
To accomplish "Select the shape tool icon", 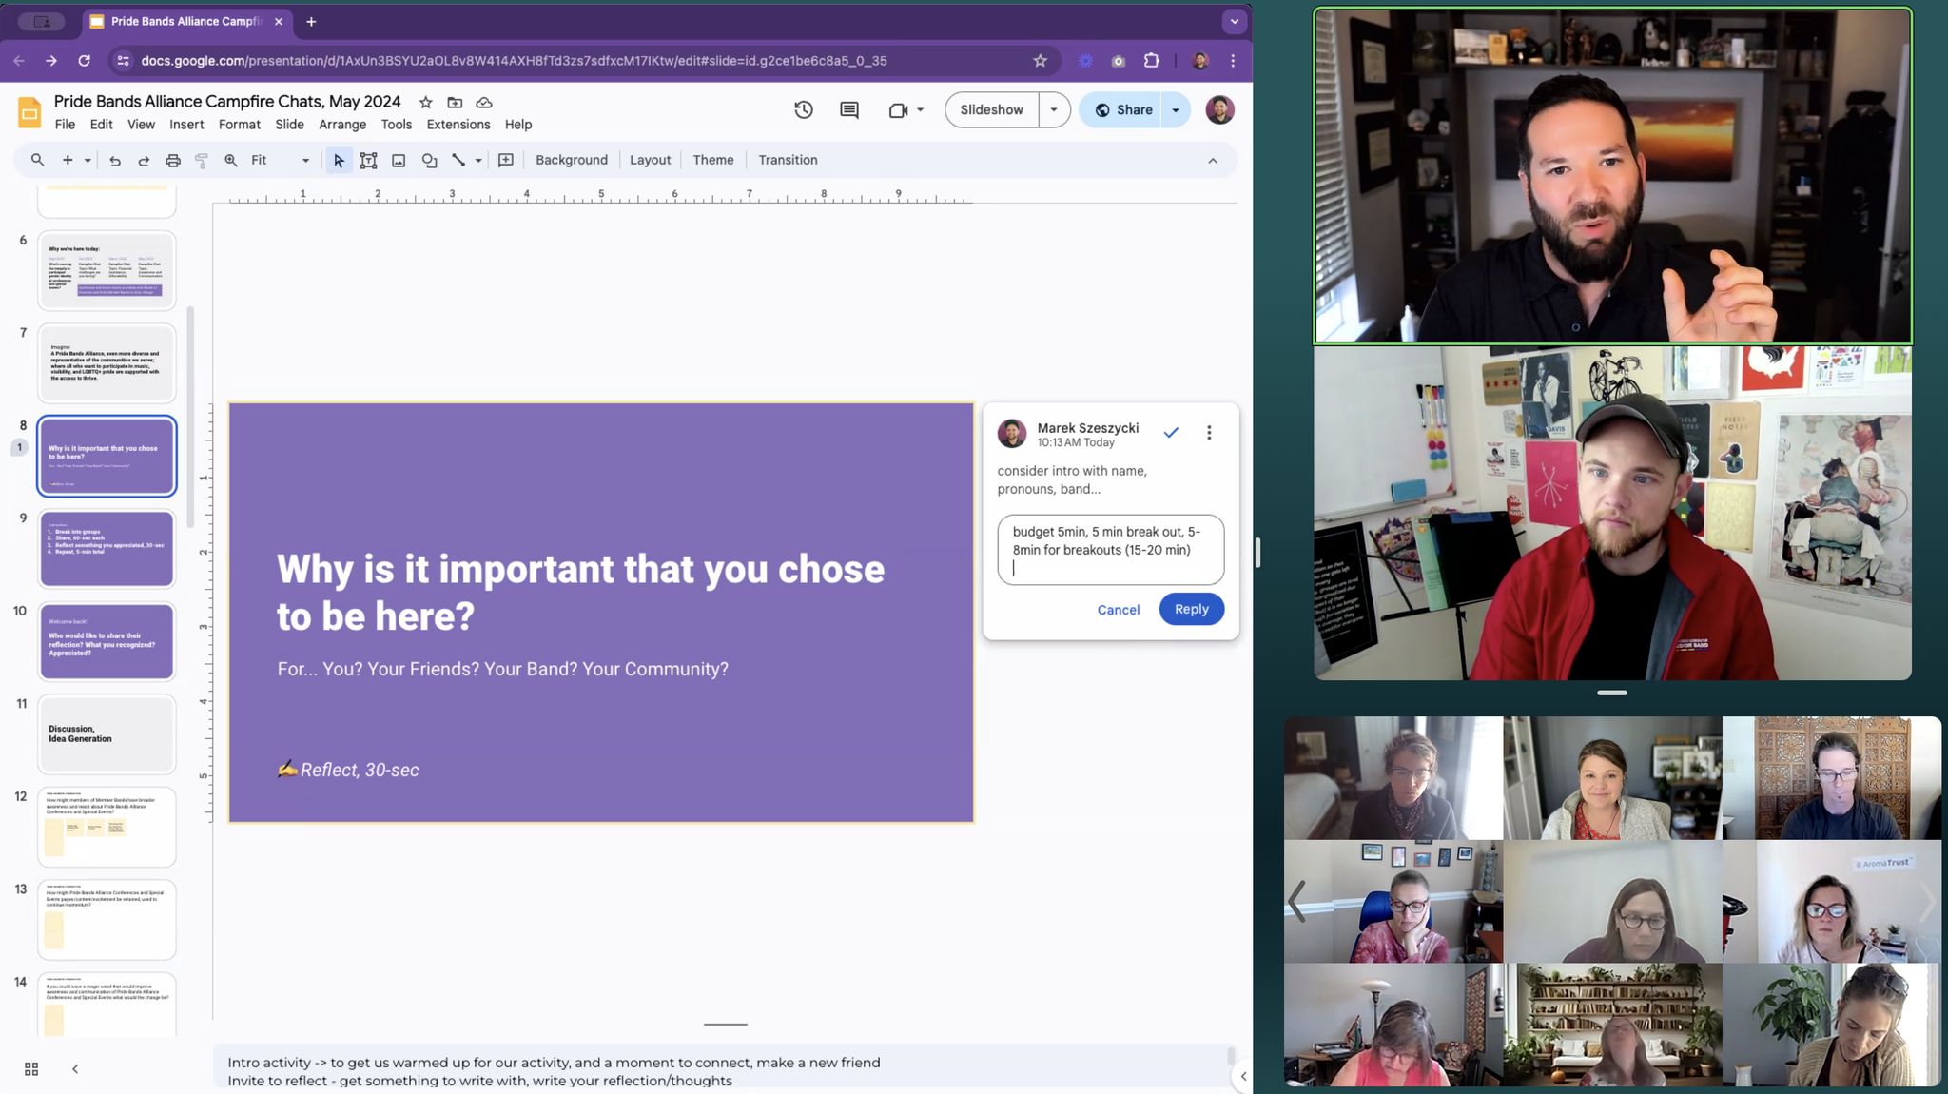I will click(x=429, y=160).
